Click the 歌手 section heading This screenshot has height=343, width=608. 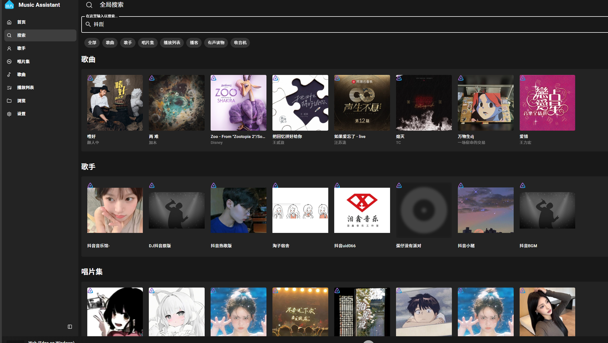pos(88,167)
